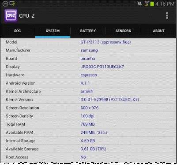The height and width of the screenshot is (165, 177).
Task: Select the Internal Storage label
Action: (x=21, y=141)
